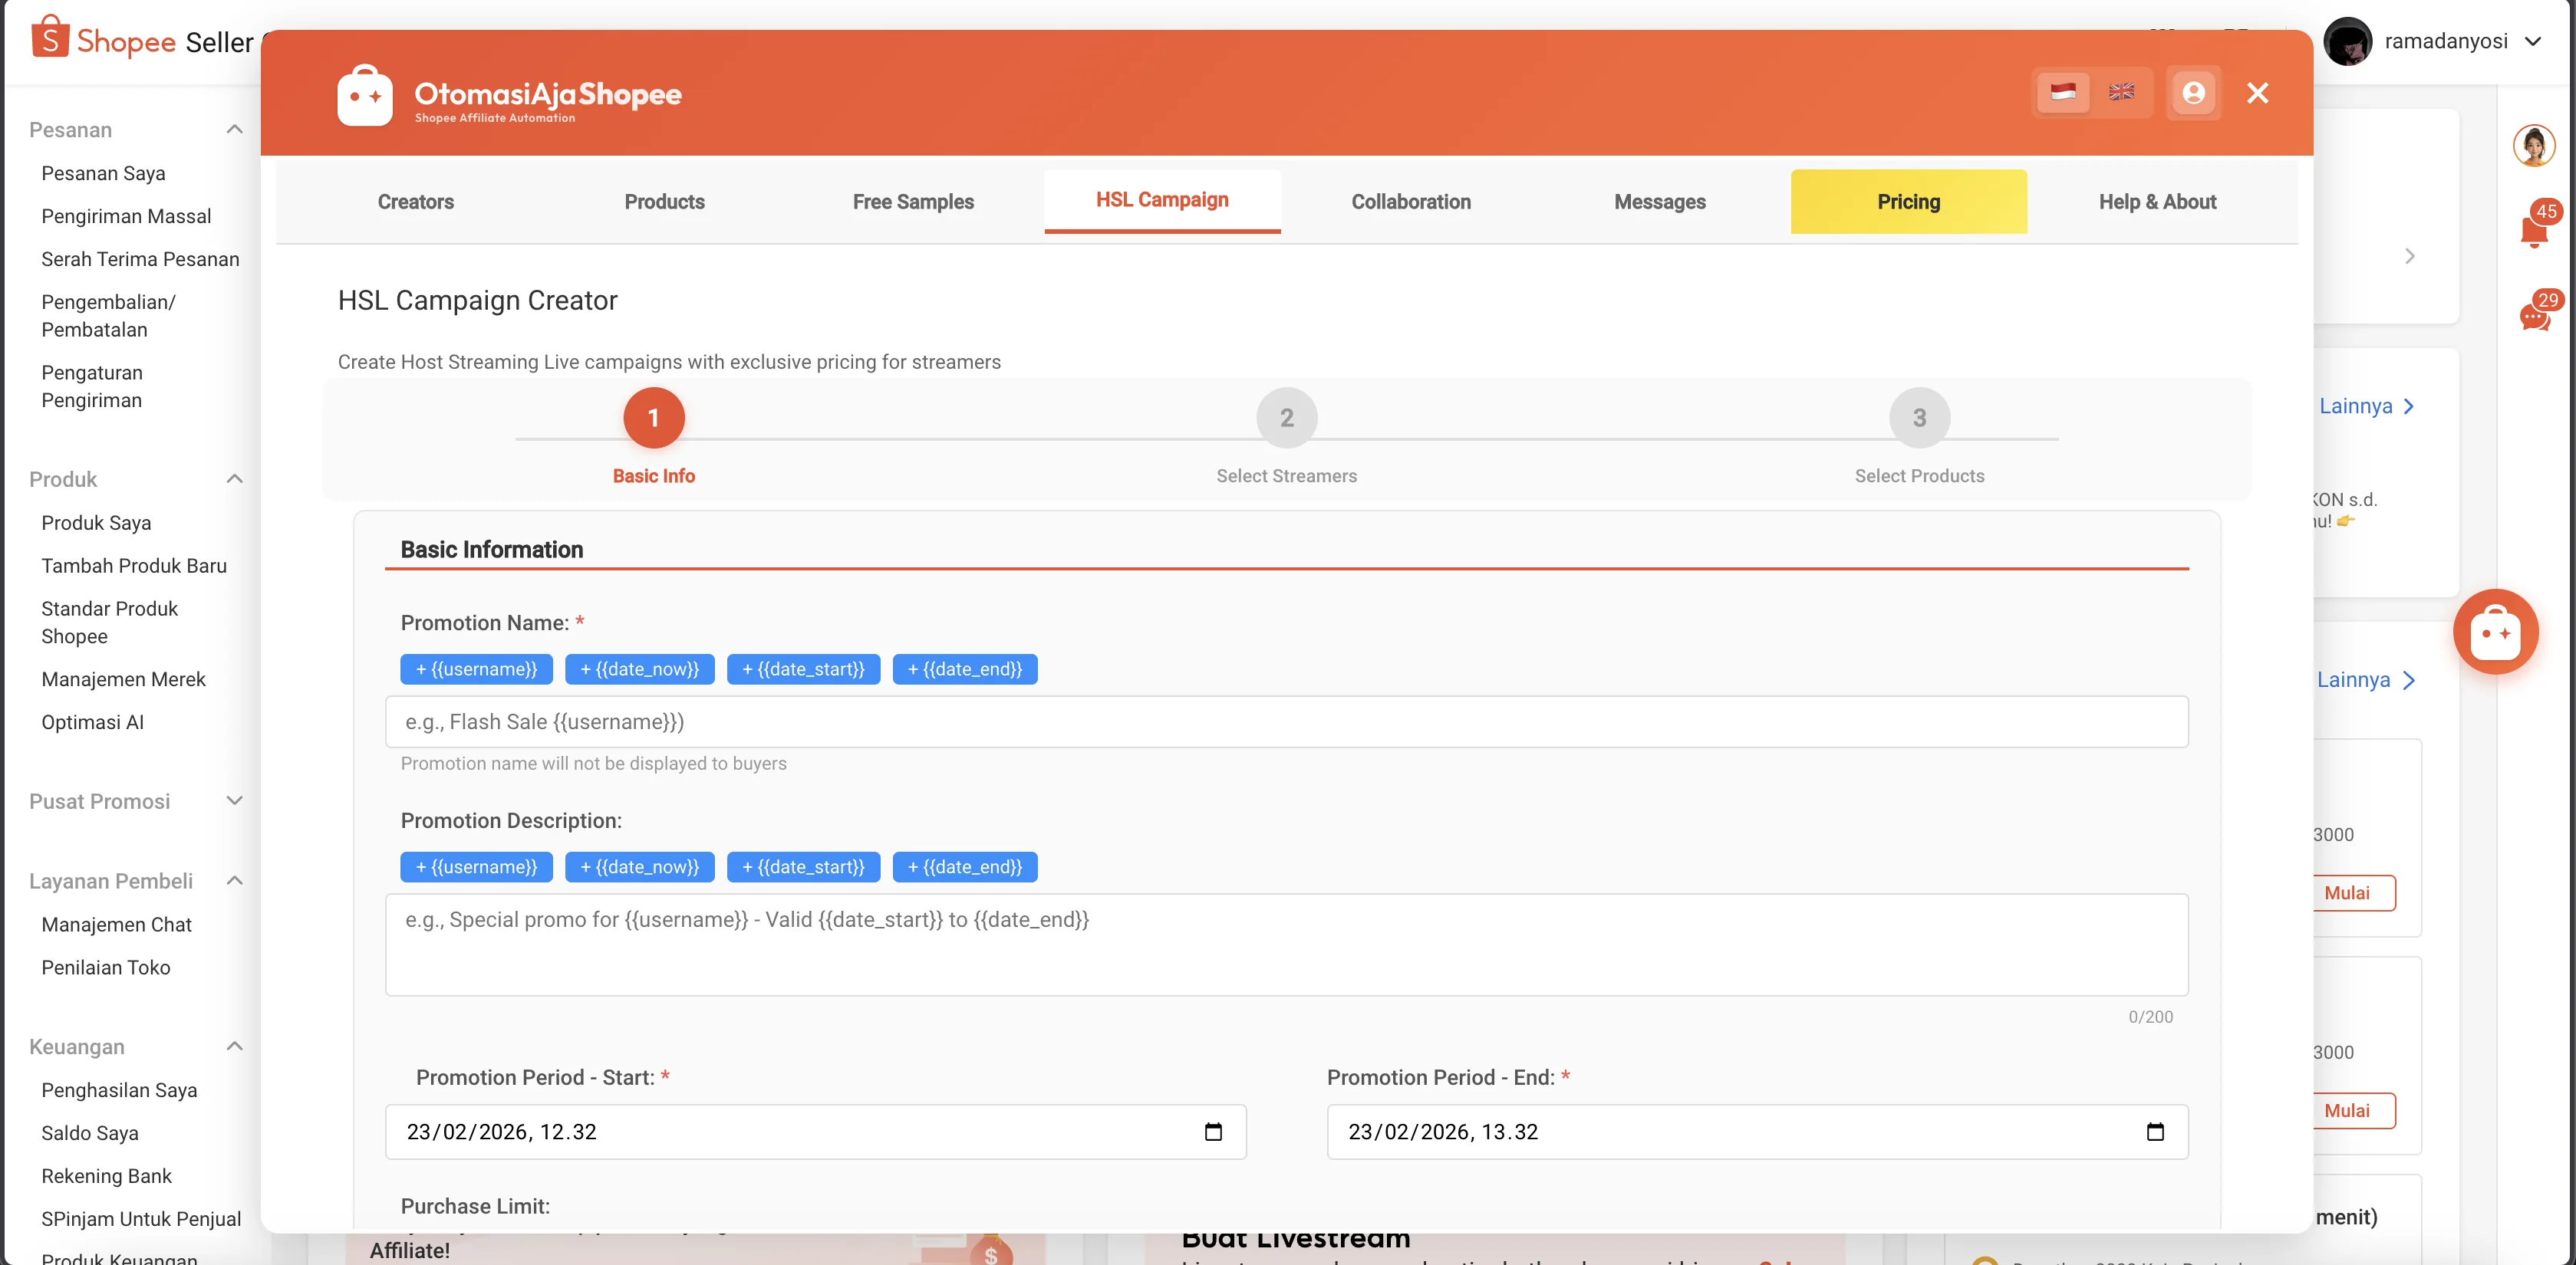
Task: Select step 1 Basic Info circle
Action: click(654, 418)
